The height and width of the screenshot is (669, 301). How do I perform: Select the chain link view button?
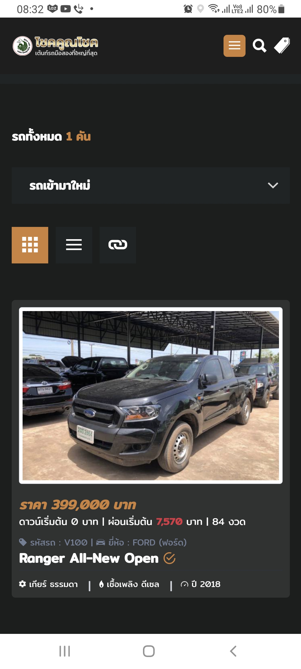(x=118, y=245)
